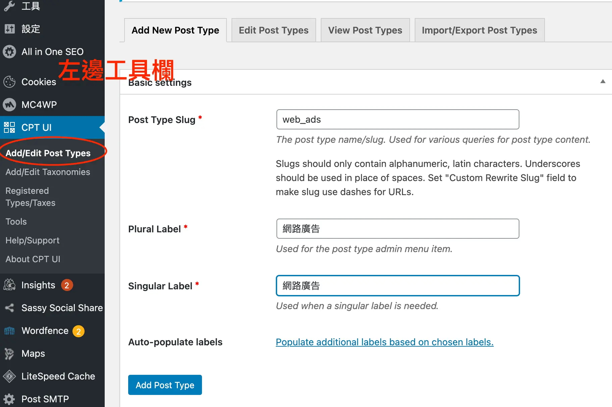This screenshot has height=407, width=612.
Task: Open the Edit Post Types tab
Action: [x=273, y=30]
